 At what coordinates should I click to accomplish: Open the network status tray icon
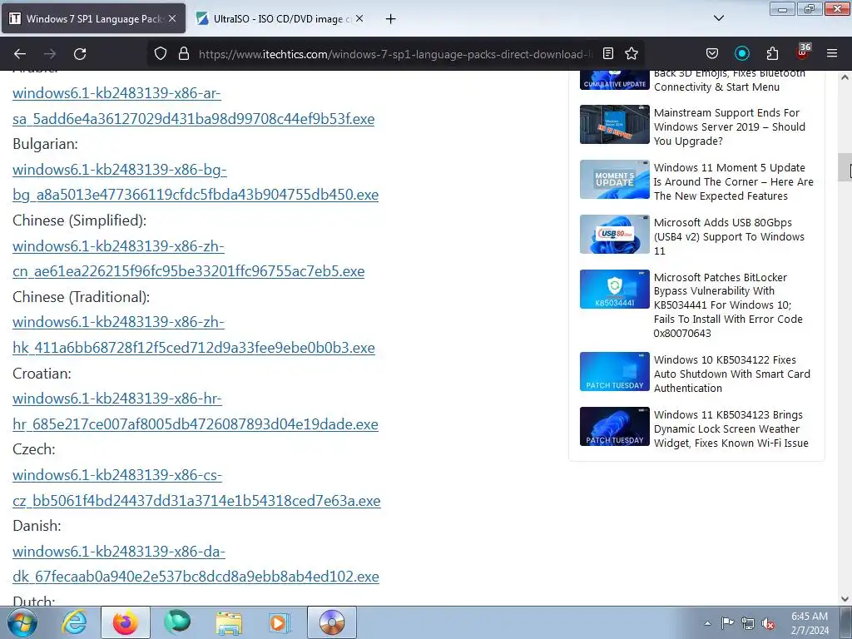point(748,623)
